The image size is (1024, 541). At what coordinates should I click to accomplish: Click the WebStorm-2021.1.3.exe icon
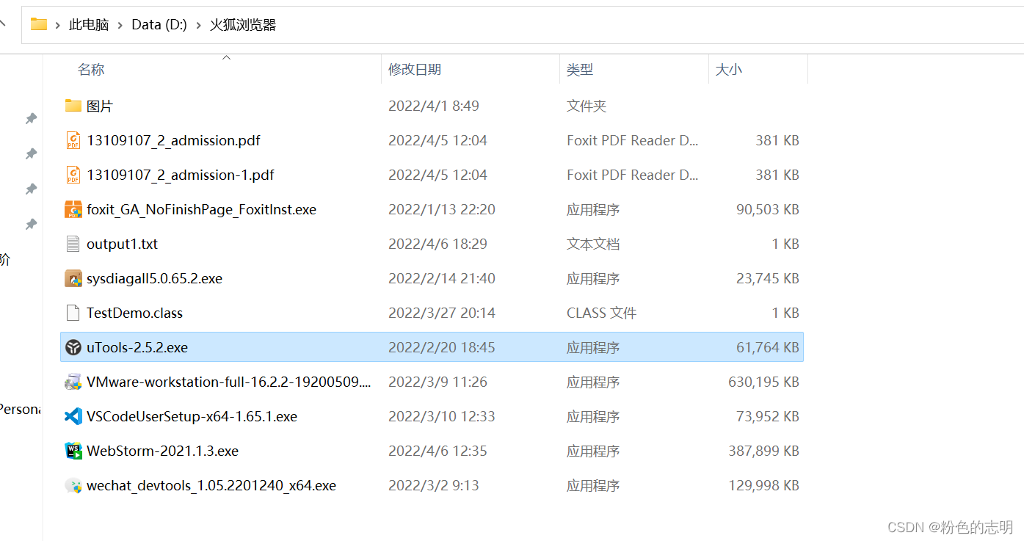[x=73, y=451]
